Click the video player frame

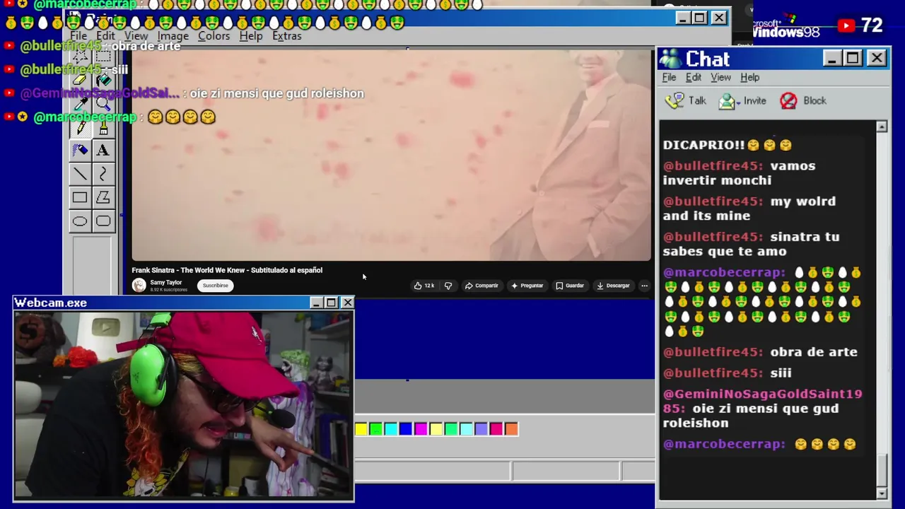pyautogui.click(x=391, y=156)
